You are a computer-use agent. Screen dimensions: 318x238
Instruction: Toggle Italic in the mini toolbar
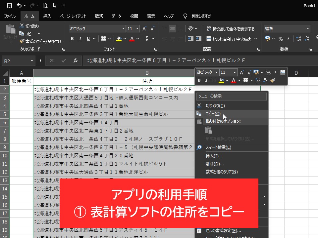[x=206, y=80]
